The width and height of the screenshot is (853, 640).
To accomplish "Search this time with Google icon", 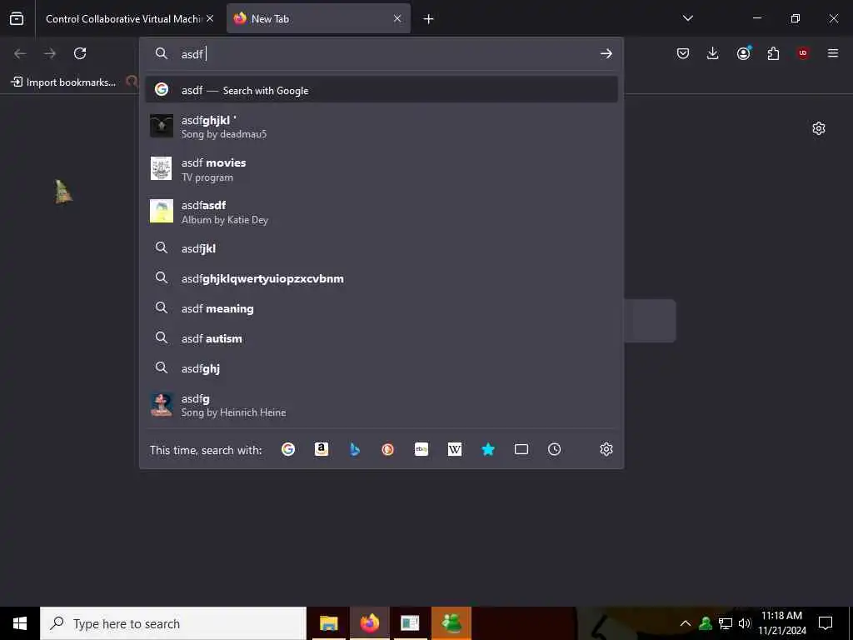I will [288, 449].
